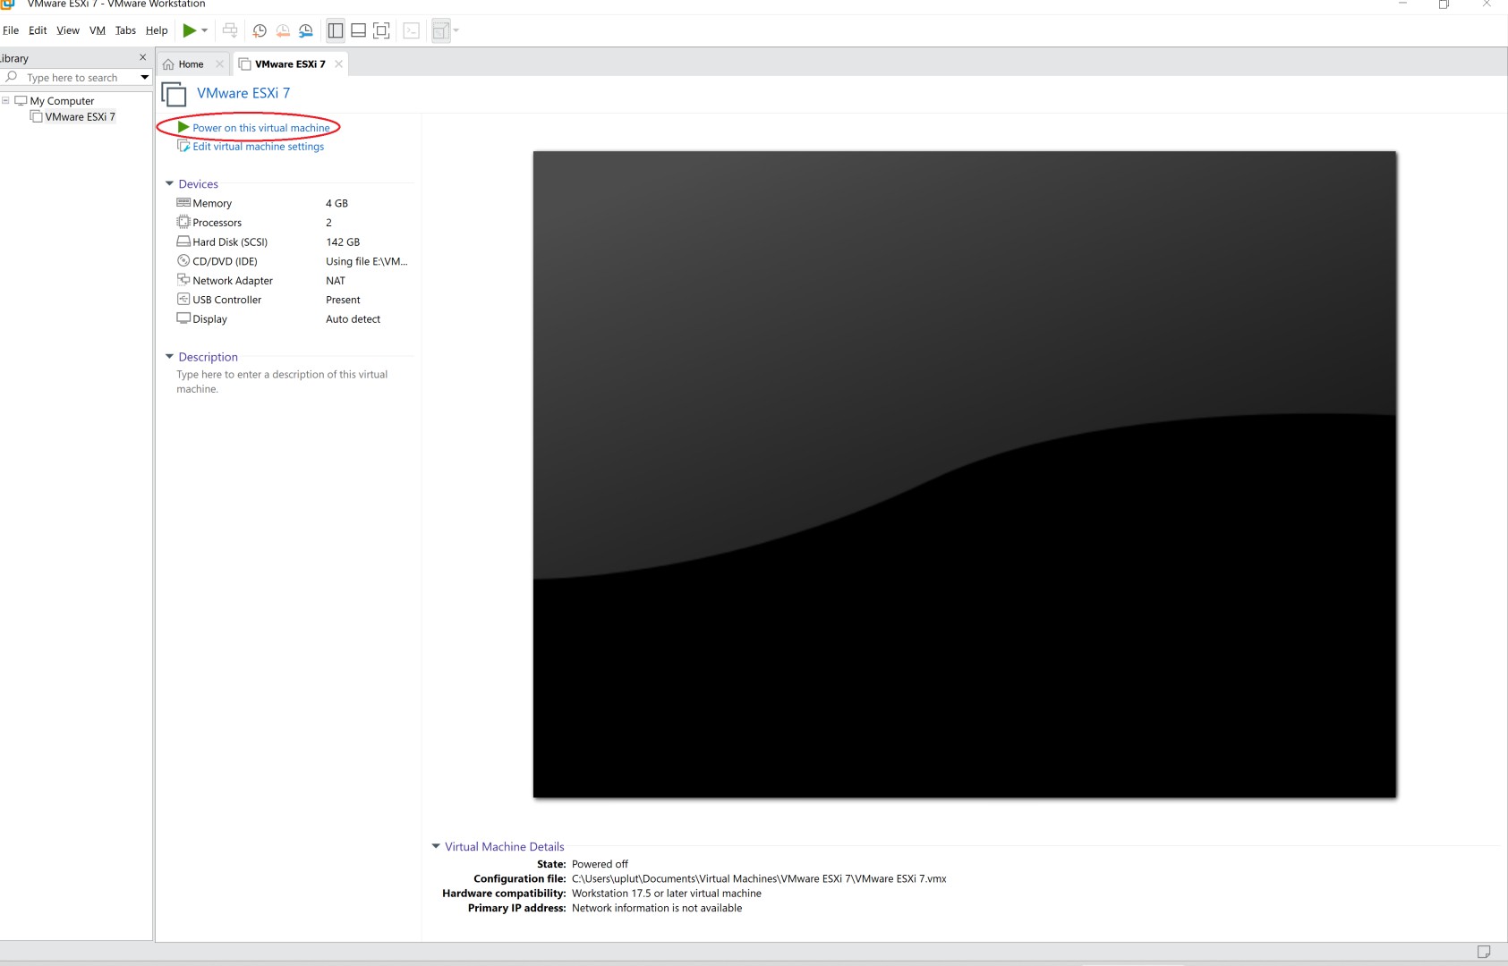Image resolution: width=1508 pixels, height=966 pixels.
Task: Click the search magnifier icon in Library
Action: coord(12,77)
